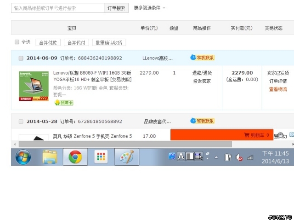Click complain about seller link

pos(202,81)
